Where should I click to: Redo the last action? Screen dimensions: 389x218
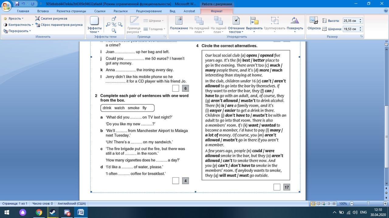(33, 4)
